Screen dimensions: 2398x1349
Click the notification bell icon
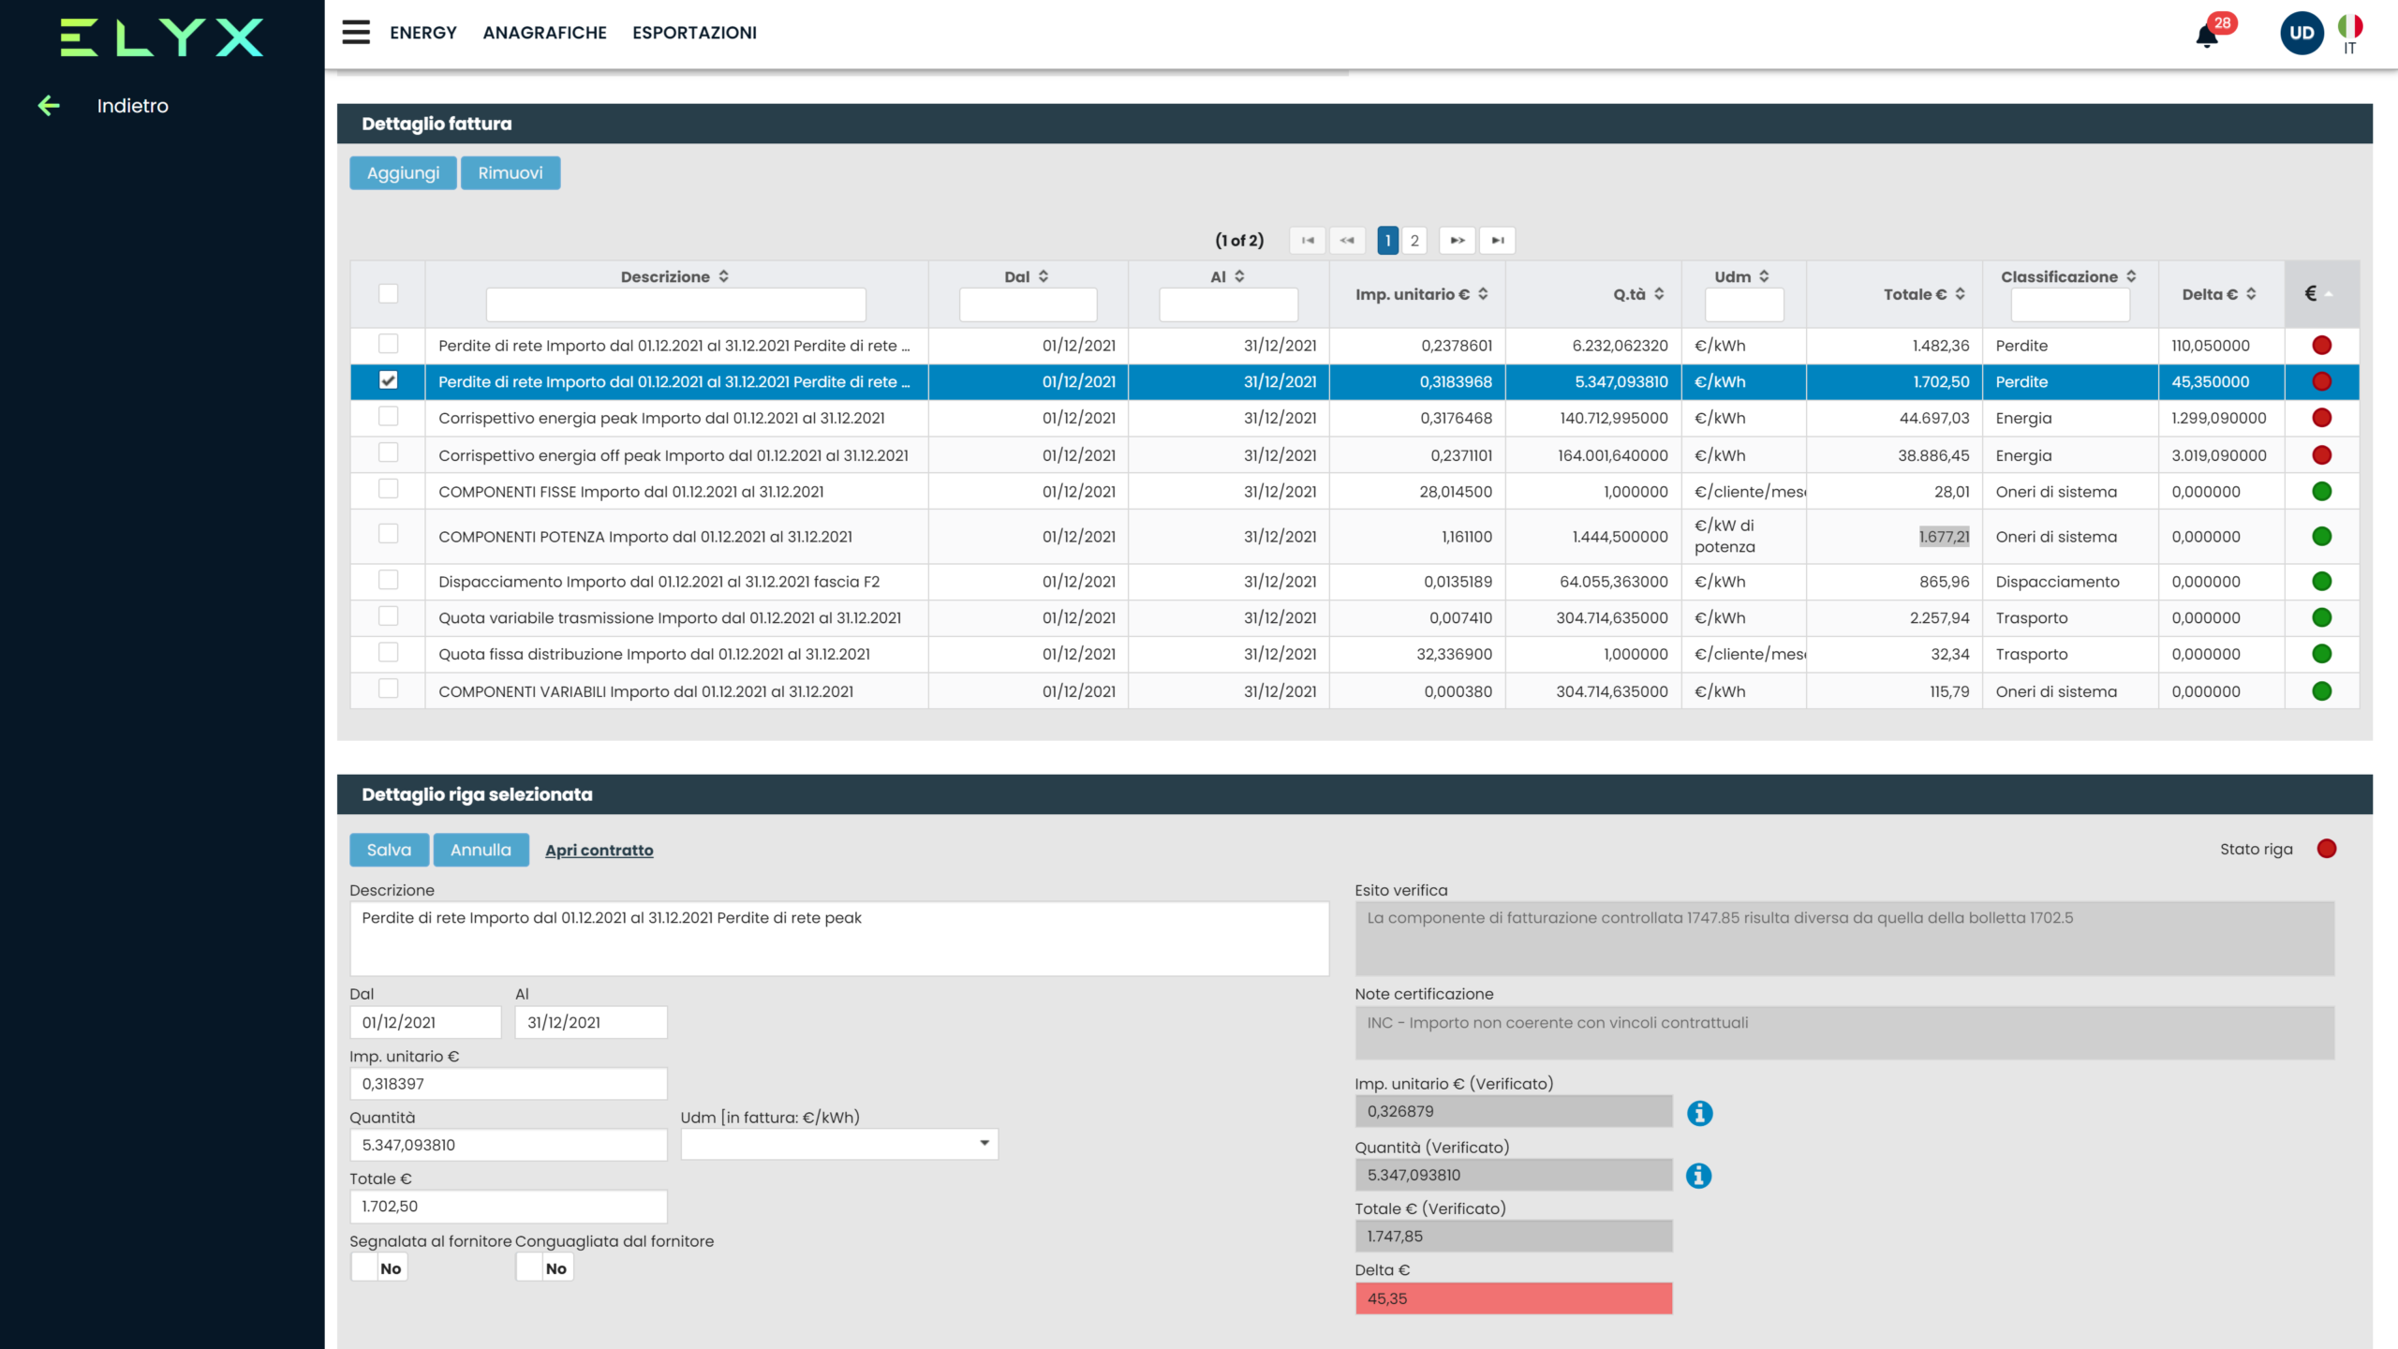pyautogui.click(x=2207, y=37)
